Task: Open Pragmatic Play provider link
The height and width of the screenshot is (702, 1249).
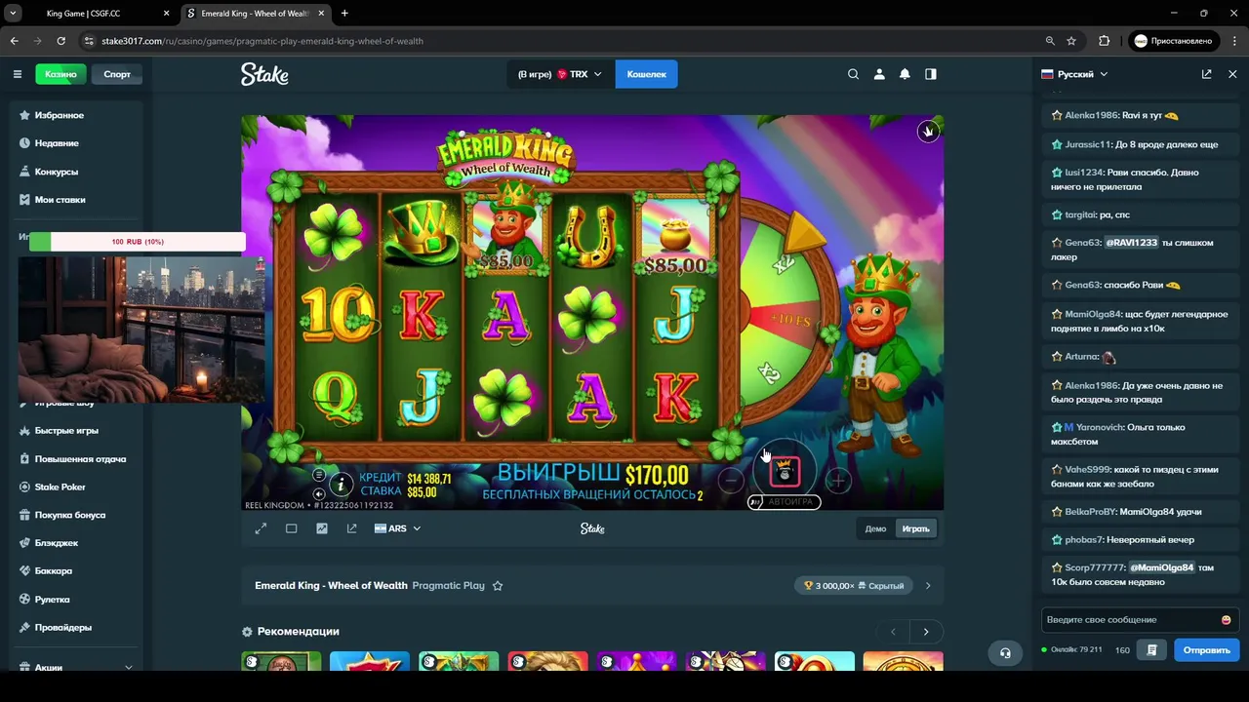Action: tap(448, 586)
